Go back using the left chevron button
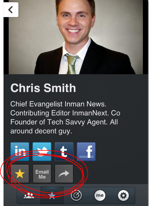Viewport: 149px width, 206px height. [x=11, y=10]
